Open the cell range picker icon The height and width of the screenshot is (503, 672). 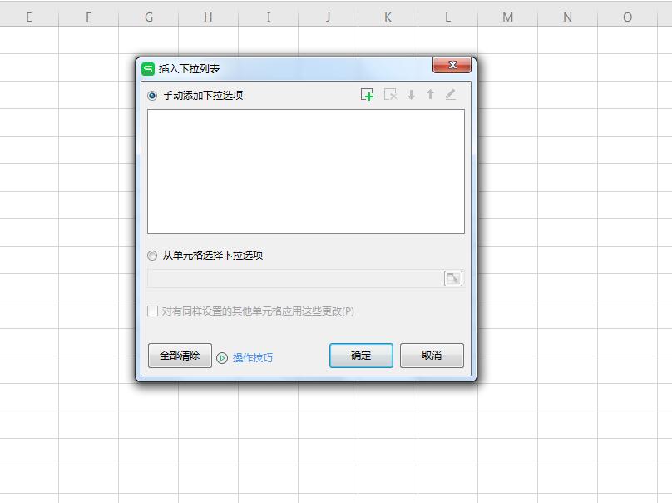[x=452, y=278]
